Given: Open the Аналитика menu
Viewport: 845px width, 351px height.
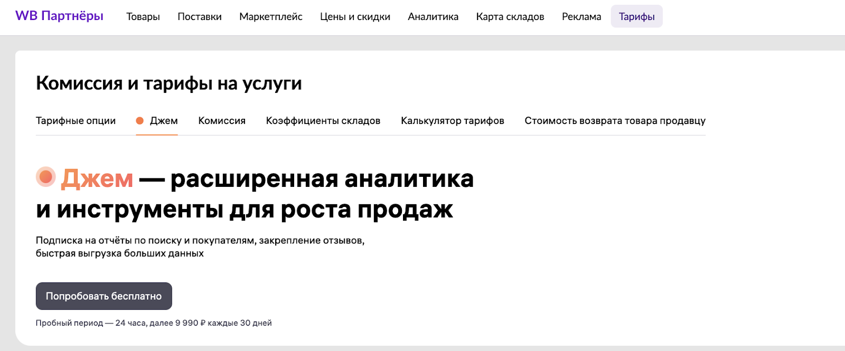Looking at the screenshot, I should coord(433,16).
